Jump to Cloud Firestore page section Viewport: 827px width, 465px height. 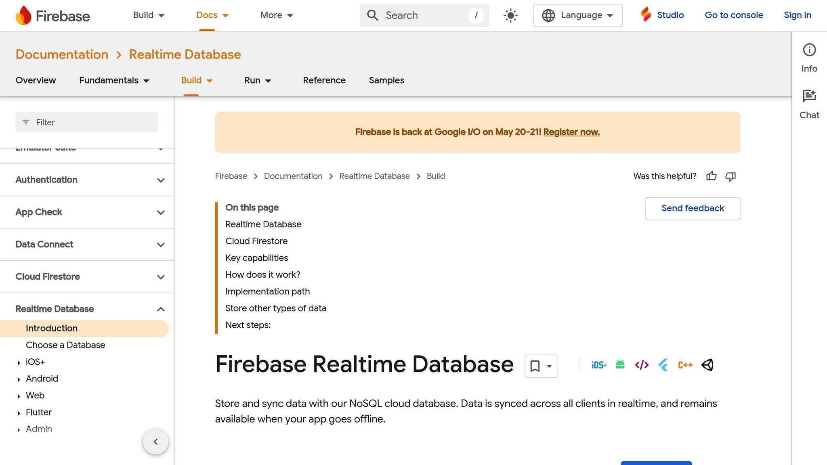(x=256, y=241)
